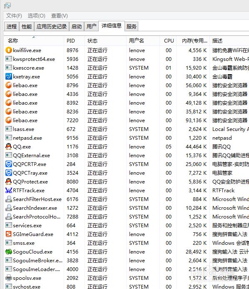Open the 查看(V) menu

[x=59, y=16]
